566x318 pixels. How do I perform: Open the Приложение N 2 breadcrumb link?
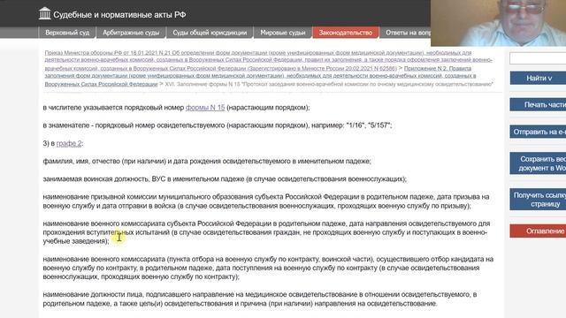pyautogui.click(x=260, y=76)
